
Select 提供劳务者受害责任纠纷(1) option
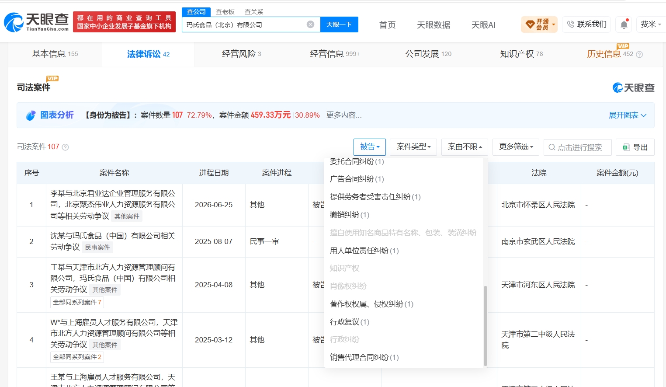375,197
